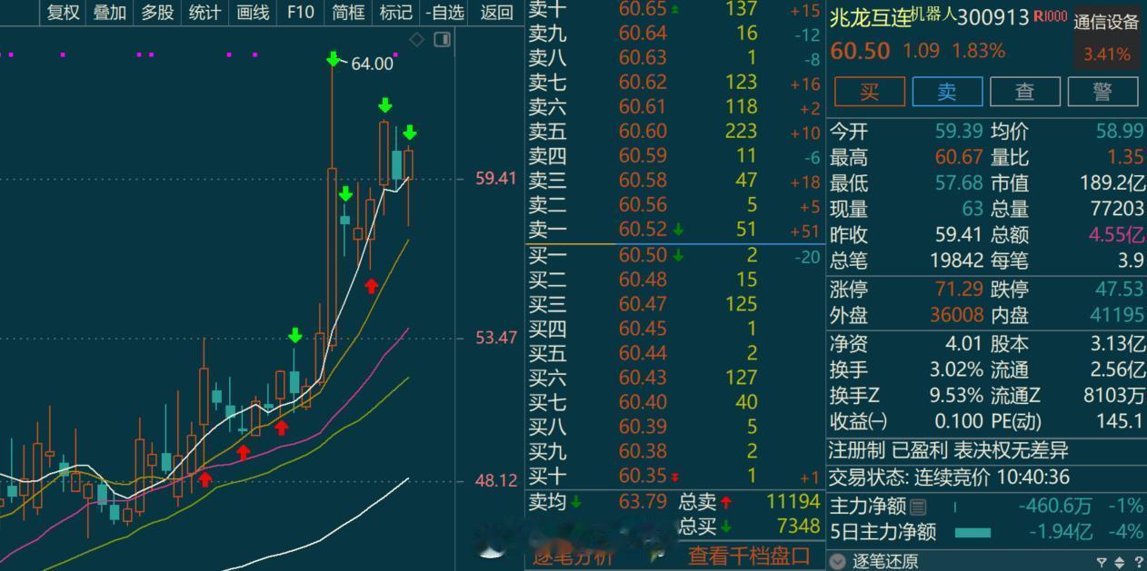The height and width of the screenshot is (571, 1147).
Task: Click the 最低 price 57.68
Action: pyautogui.click(x=960, y=182)
